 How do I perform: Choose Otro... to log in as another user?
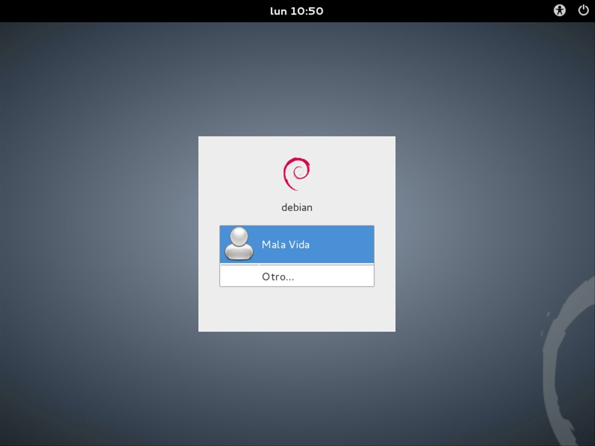pyautogui.click(x=297, y=276)
